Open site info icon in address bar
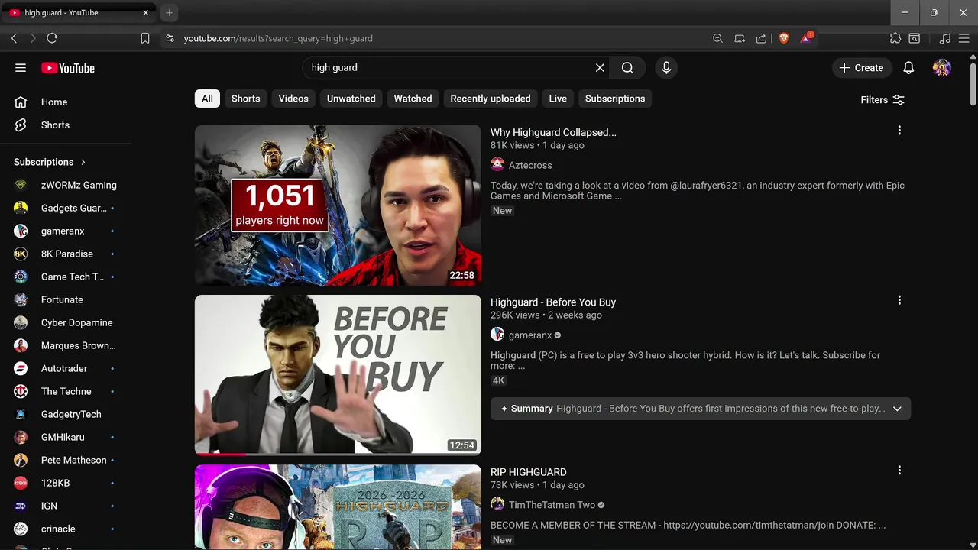This screenshot has height=550, width=978. 170,38
